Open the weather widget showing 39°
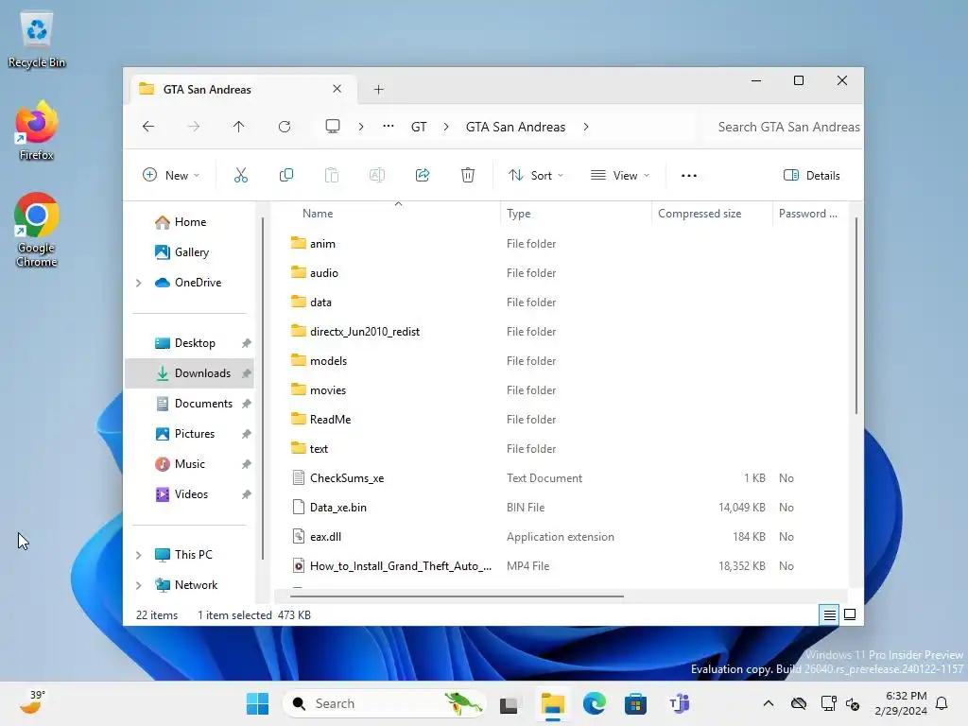The width and height of the screenshot is (968, 726). click(x=32, y=702)
